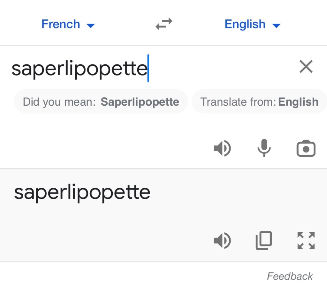Open camera translation
Screen dimensions: 327x285
(x=306, y=149)
